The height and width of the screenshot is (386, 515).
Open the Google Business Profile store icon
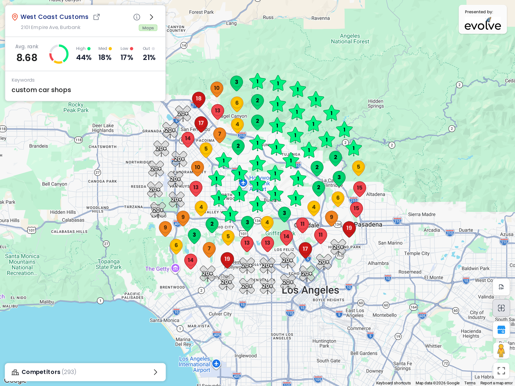coord(501,330)
